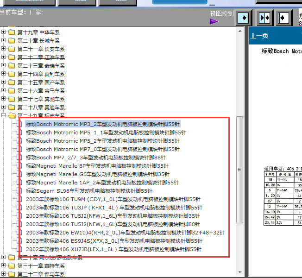The width and height of the screenshot is (302, 278).
Task: Expand 第三十二章 悍马车系 chapter
Action: [3, 273]
